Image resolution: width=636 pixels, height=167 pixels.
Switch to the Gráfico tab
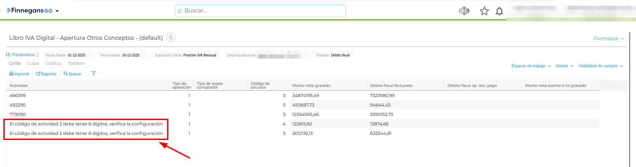point(53,63)
